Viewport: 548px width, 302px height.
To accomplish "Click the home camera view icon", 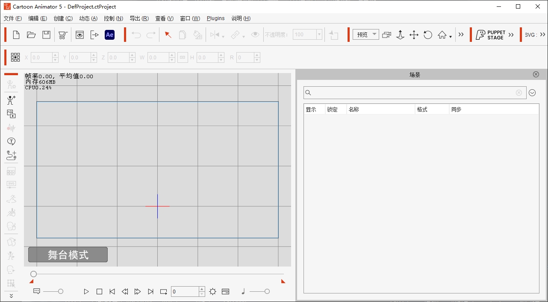I will pos(442,35).
